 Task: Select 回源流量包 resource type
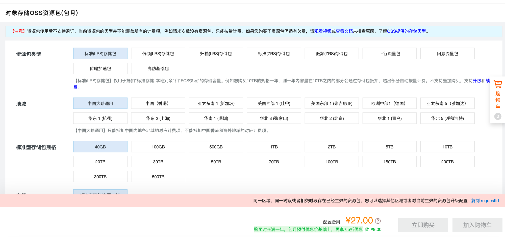coord(447,54)
